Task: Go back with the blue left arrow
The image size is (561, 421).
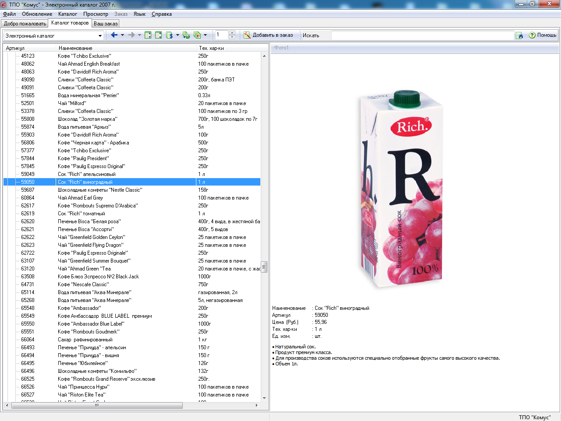Action: (114, 35)
